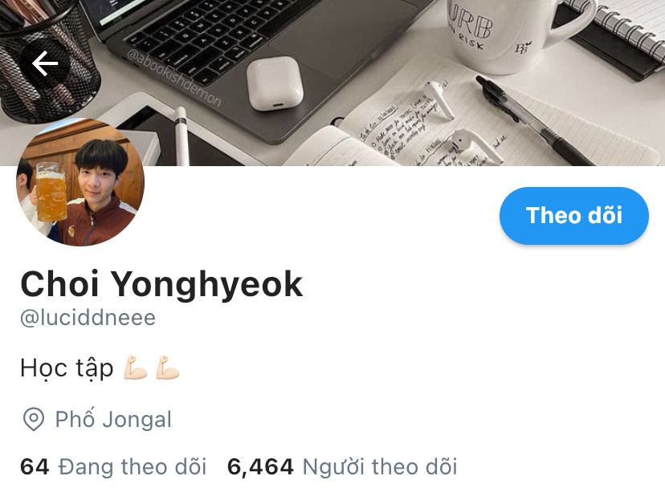This screenshot has height=496, width=665.
Task: View the desk header banner image
Action: [332, 83]
